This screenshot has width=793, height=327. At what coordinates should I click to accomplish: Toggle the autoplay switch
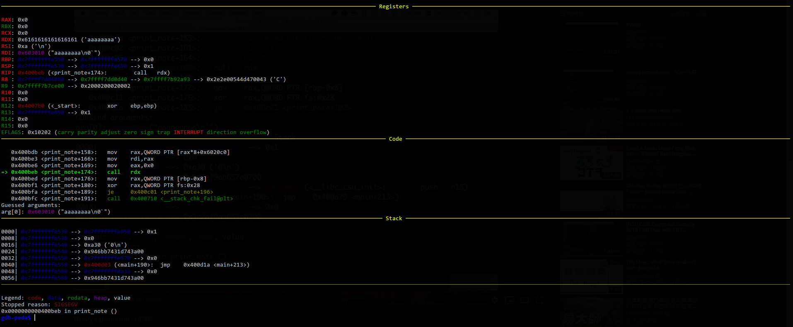701,14
